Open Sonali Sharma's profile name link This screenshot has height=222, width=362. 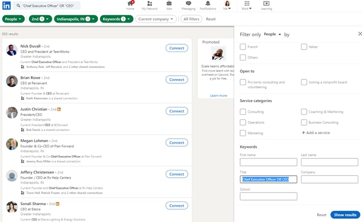(33, 204)
